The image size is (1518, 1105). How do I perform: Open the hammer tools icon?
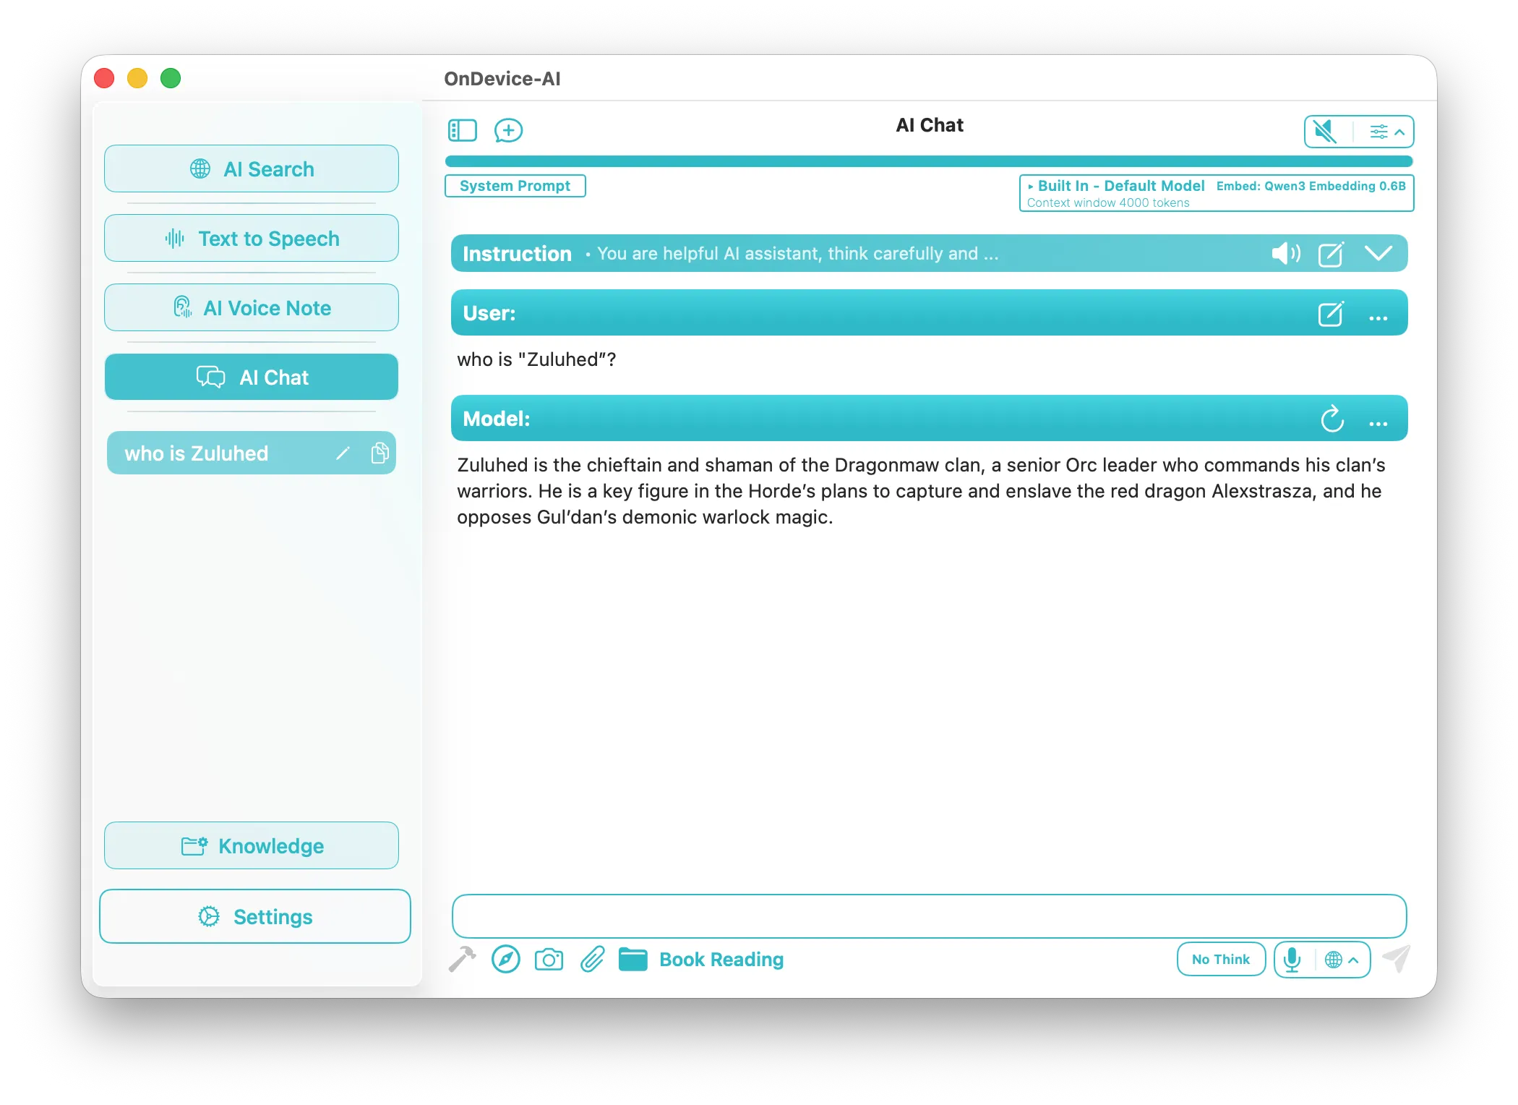click(x=462, y=960)
